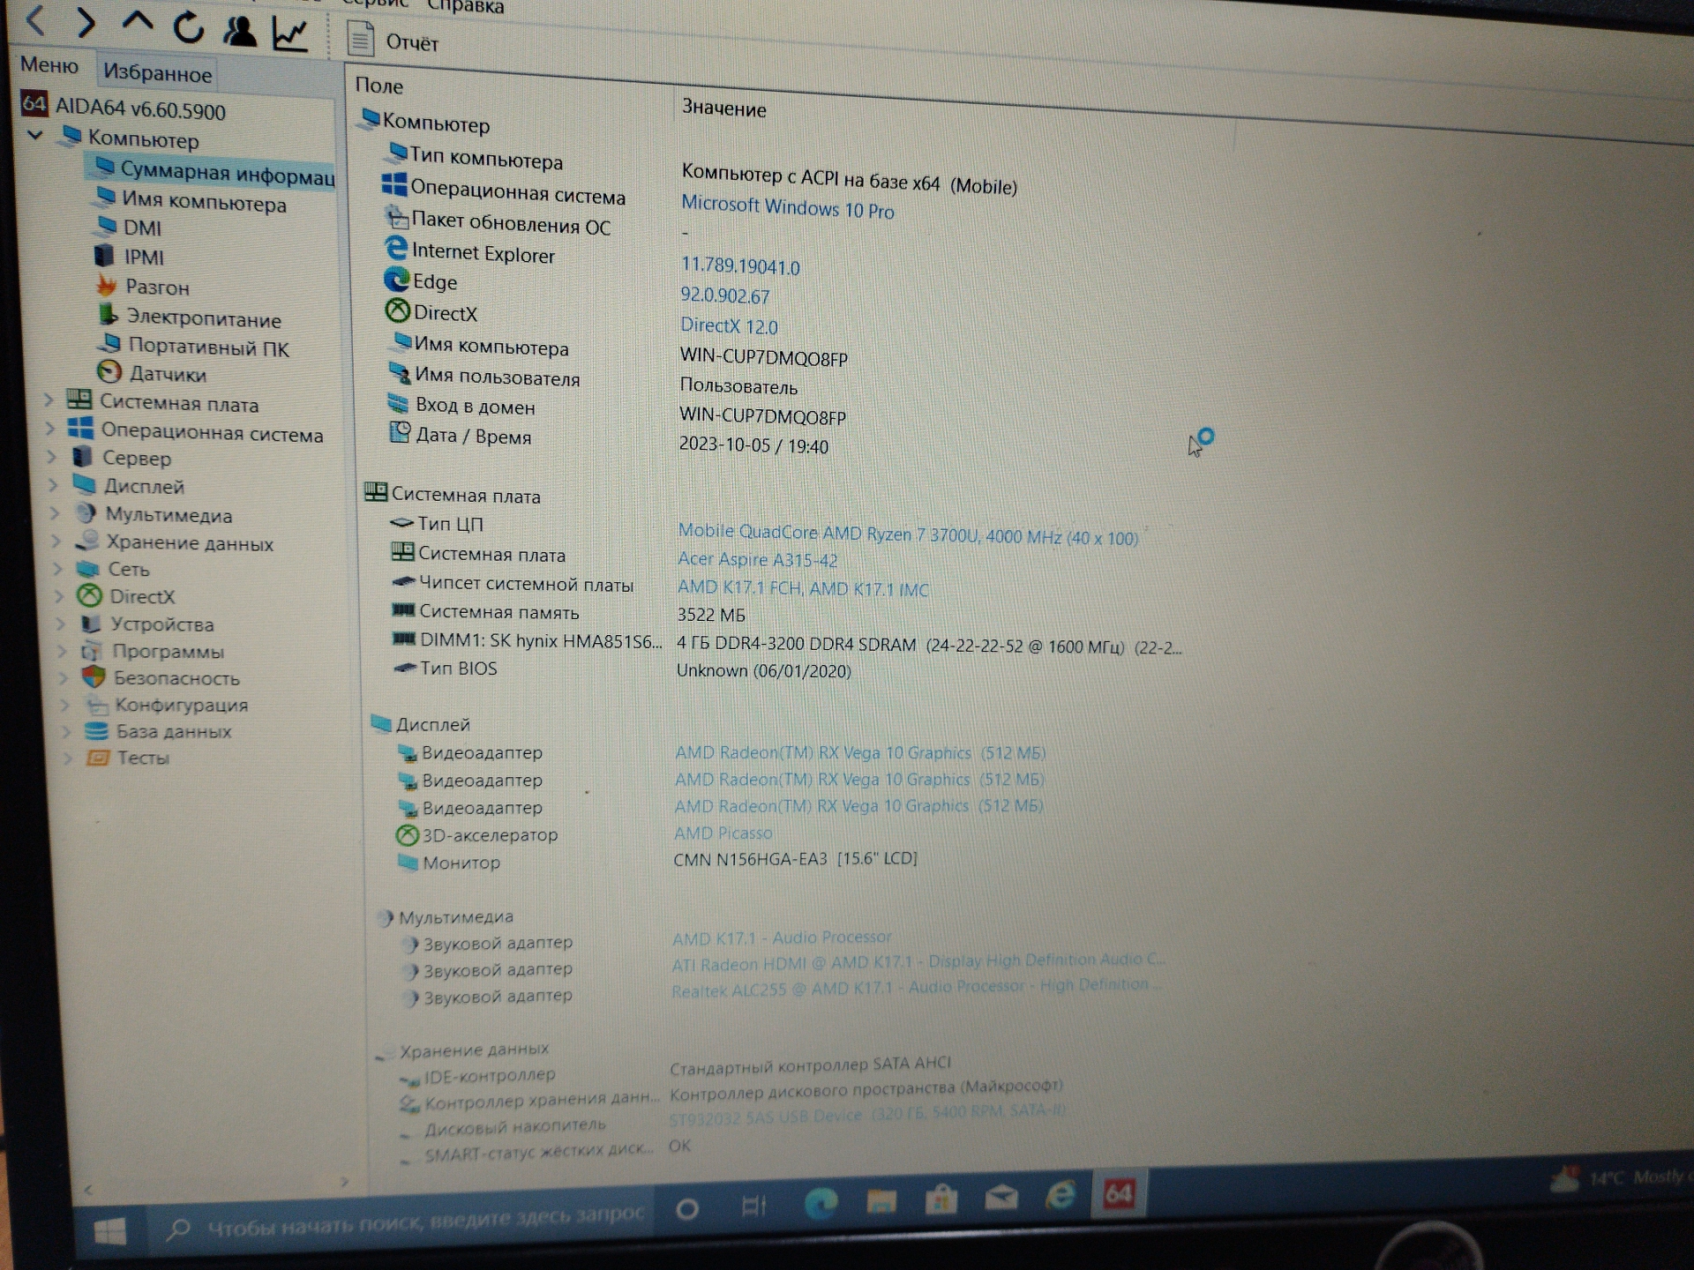Click the Портативный ПК laptop icon
The image size is (1694, 1270).
coord(110,343)
